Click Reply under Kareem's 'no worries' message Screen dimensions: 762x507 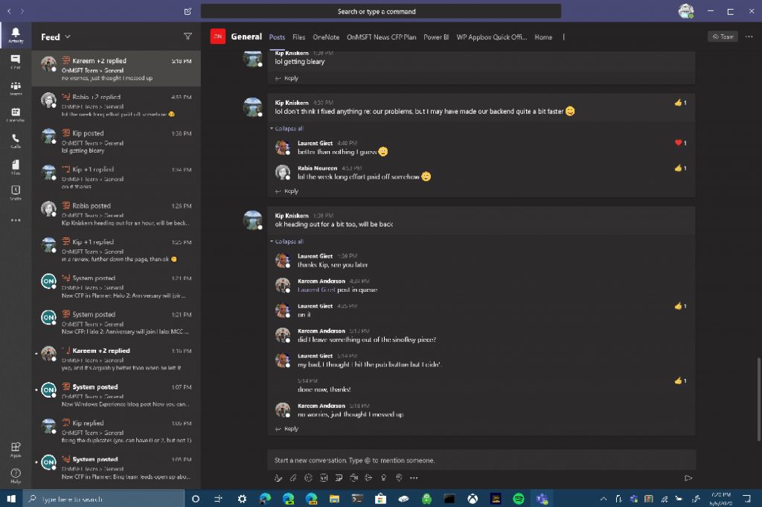[x=290, y=429]
